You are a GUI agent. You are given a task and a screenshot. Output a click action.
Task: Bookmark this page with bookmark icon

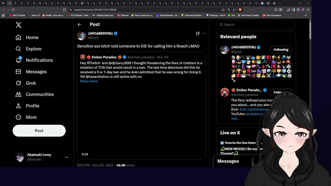click(x=64, y=10)
